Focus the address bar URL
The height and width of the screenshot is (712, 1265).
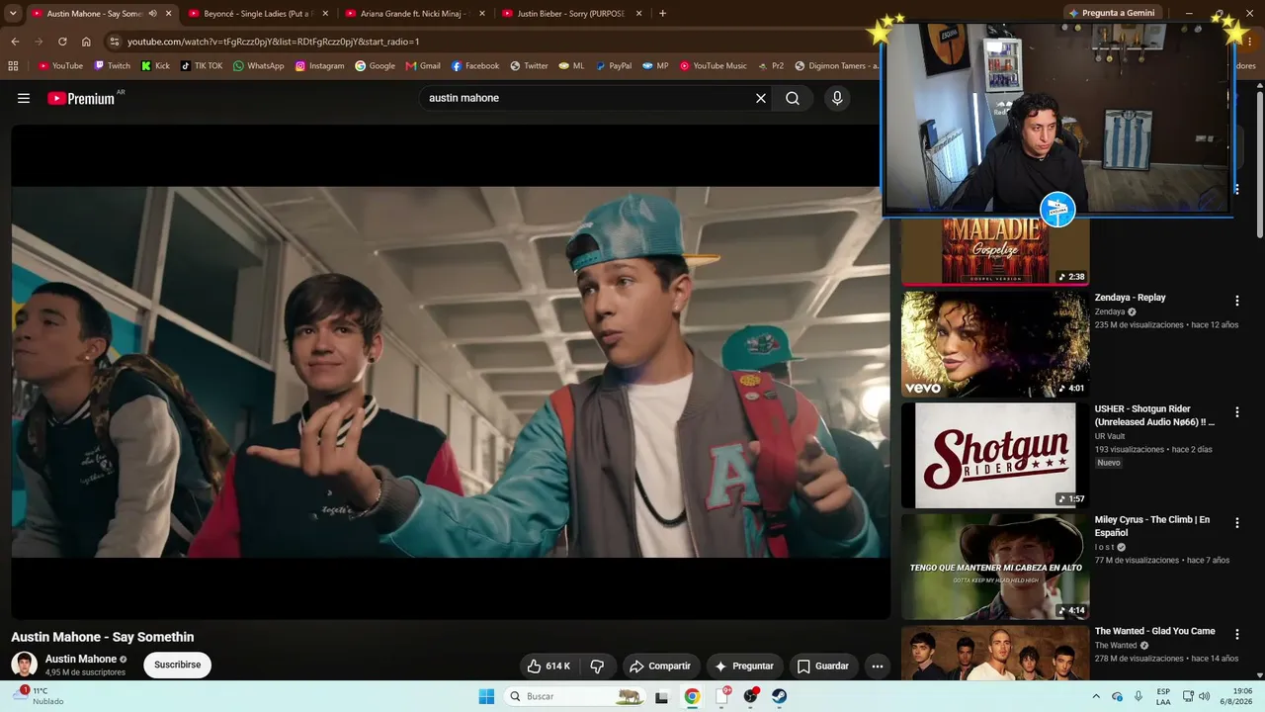[x=274, y=42]
